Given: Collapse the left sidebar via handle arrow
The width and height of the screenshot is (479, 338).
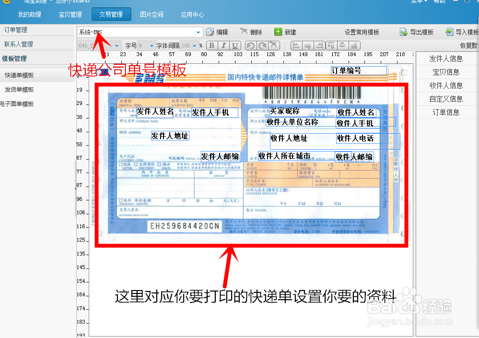Looking at the screenshot, I should click(75, 189).
